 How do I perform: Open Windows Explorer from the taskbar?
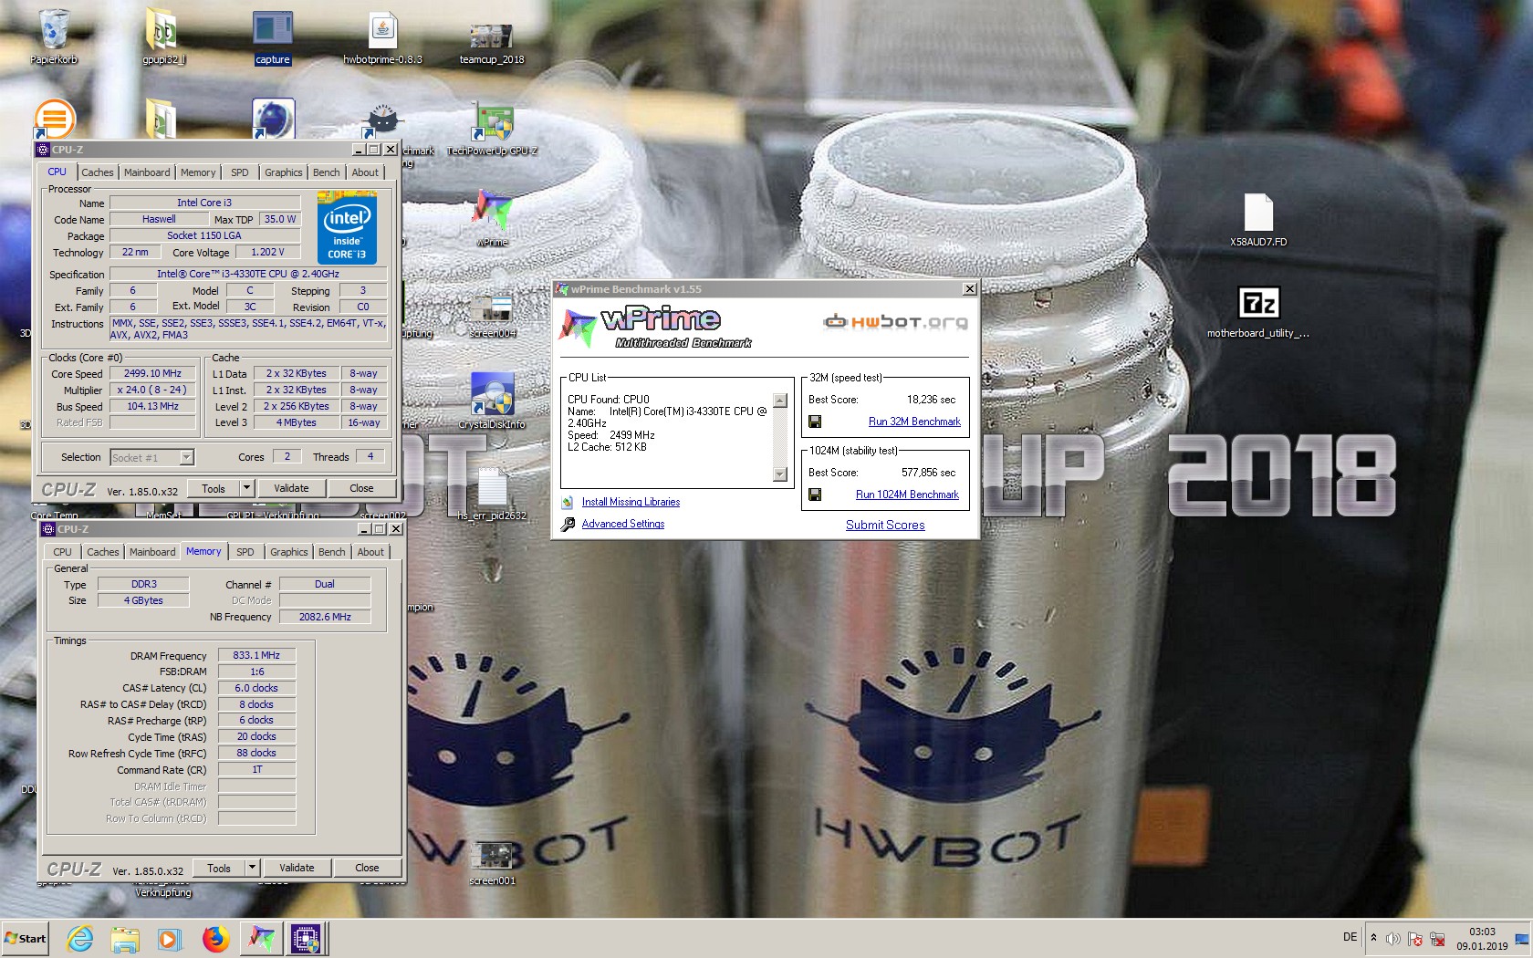125,938
